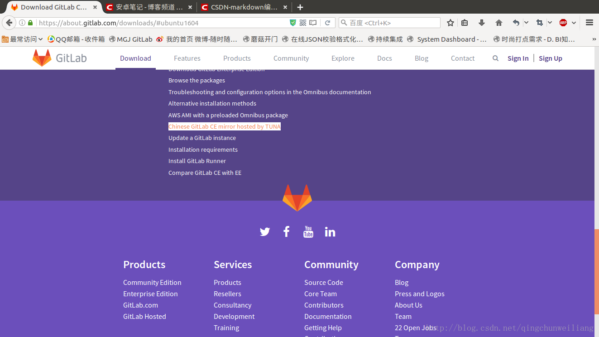Viewport: 599px width, 337px height.
Task: Expand dropdown next to undo arrow icon
Action: click(526, 23)
